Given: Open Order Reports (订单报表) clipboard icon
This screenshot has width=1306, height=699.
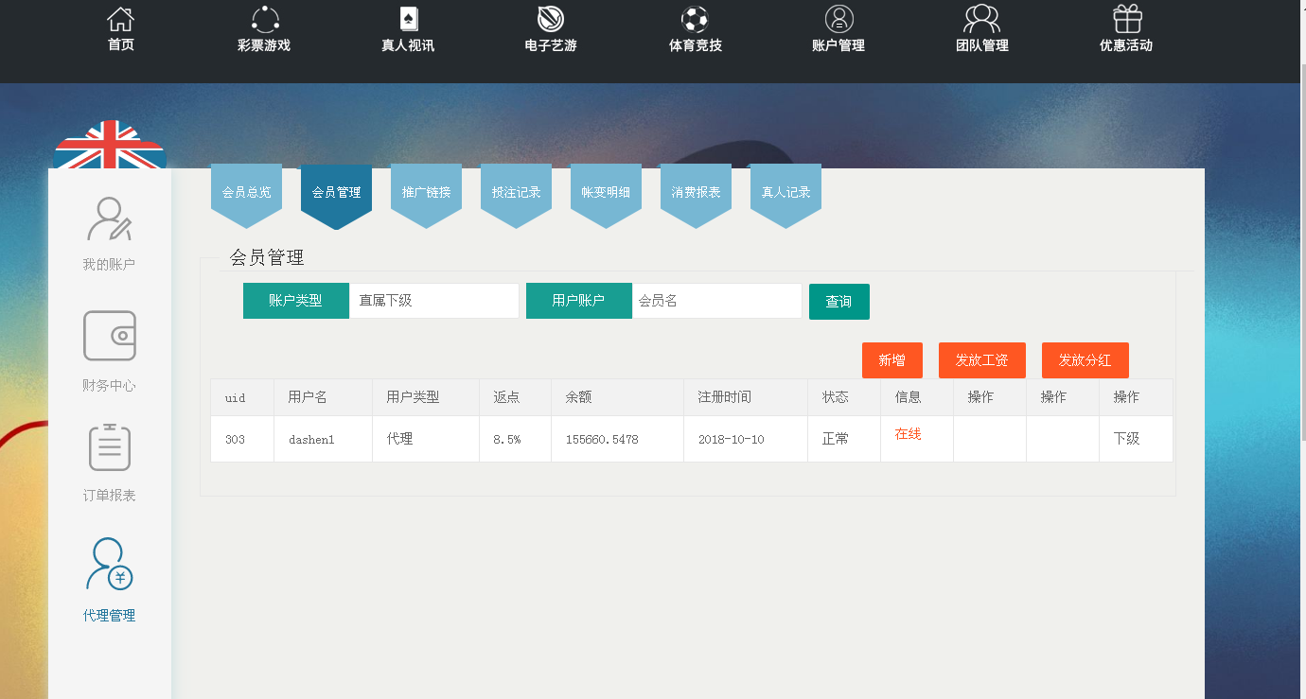Looking at the screenshot, I should coord(110,447).
